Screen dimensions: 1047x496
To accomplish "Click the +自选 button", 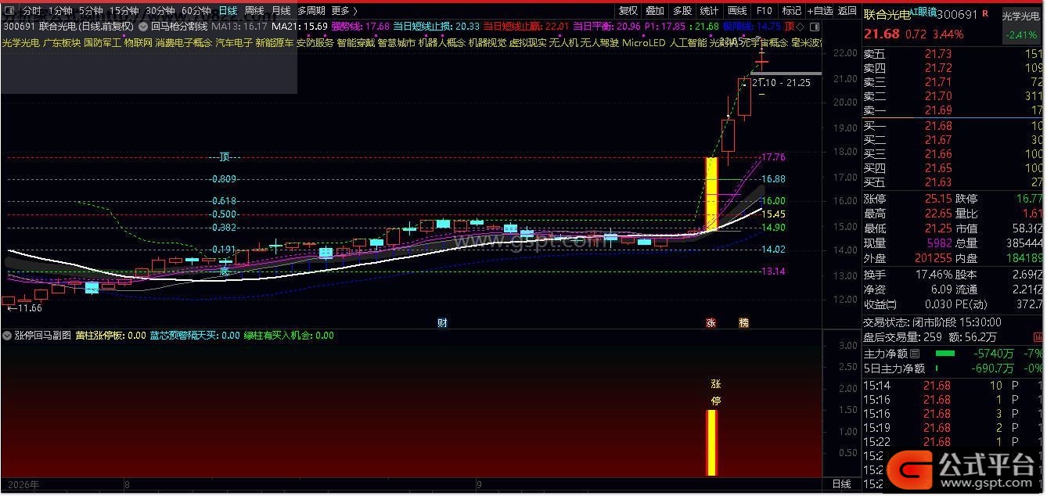I will [x=819, y=11].
